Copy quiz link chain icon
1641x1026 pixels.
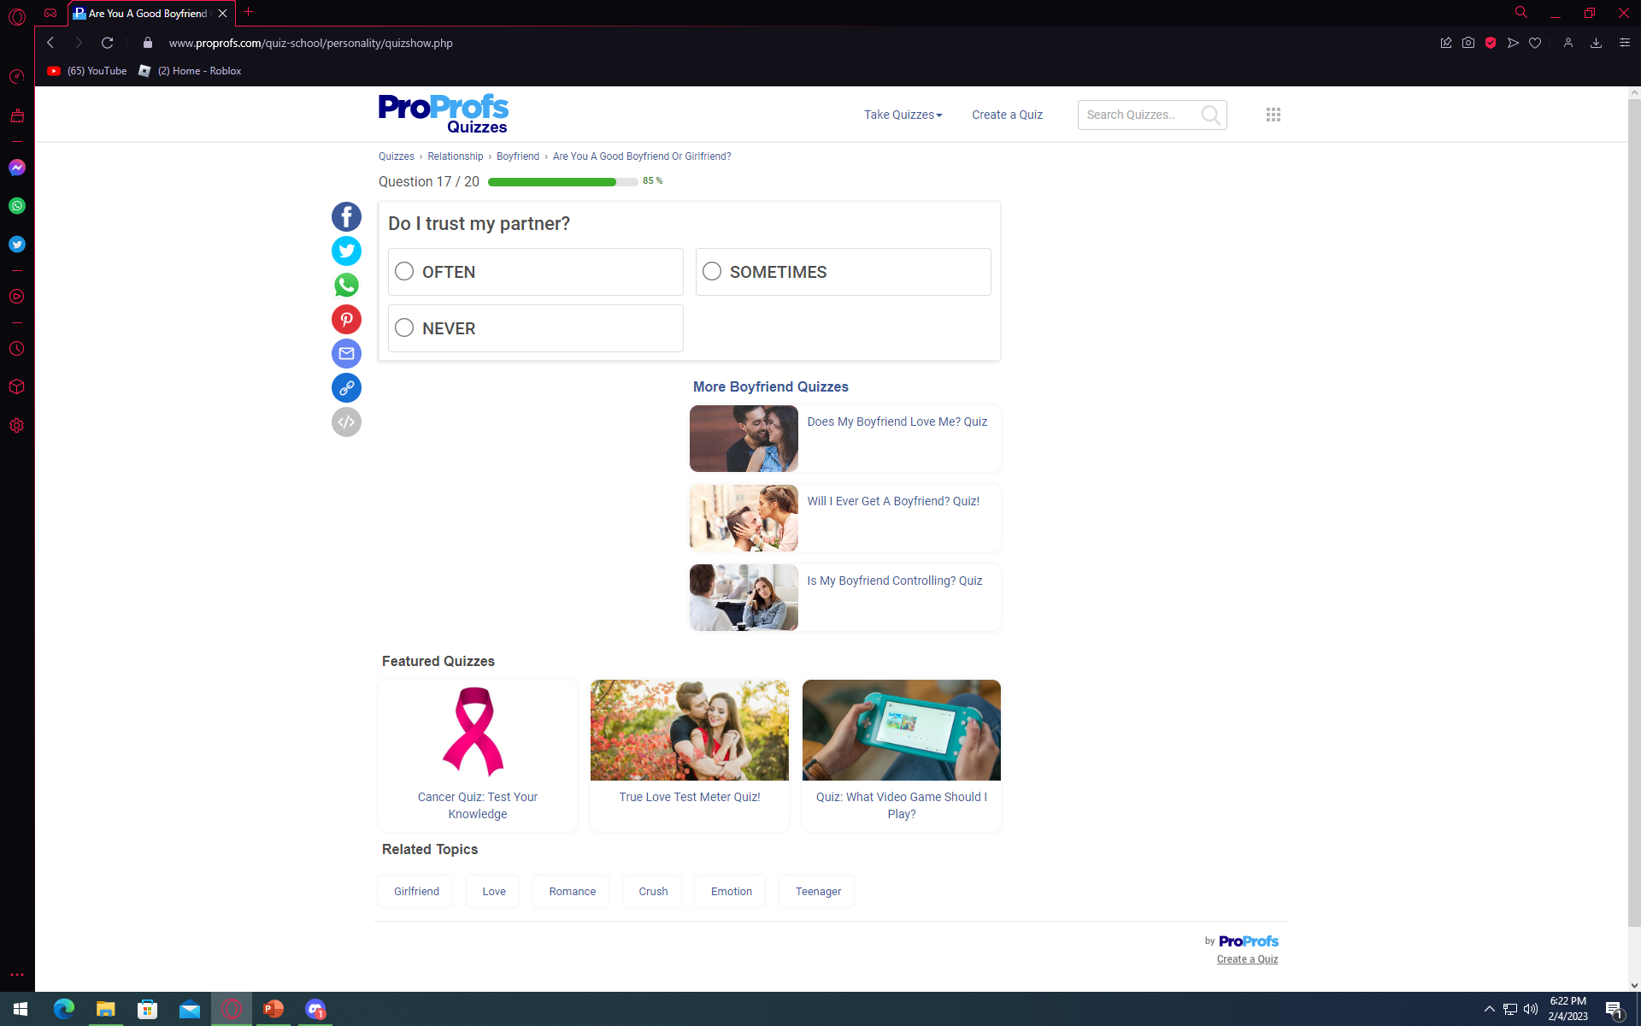pos(346,388)
